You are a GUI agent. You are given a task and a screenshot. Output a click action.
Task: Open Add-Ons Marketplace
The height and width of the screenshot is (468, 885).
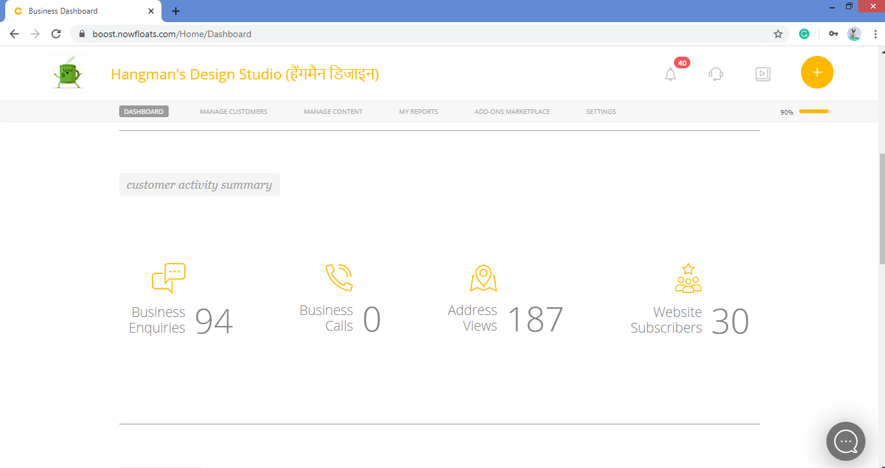[513, 111]
